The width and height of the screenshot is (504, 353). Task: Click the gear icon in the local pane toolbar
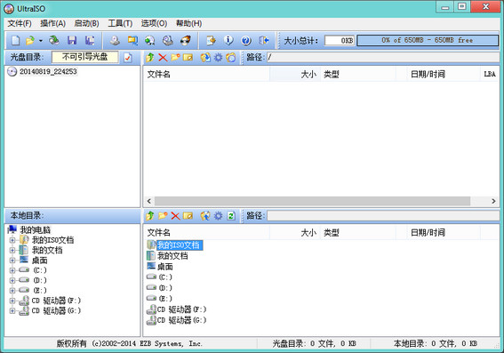click(x=219, y=216)
